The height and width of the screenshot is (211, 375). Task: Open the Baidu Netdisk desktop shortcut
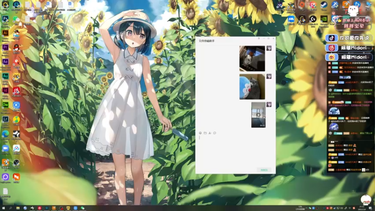(x=16, y=148)
